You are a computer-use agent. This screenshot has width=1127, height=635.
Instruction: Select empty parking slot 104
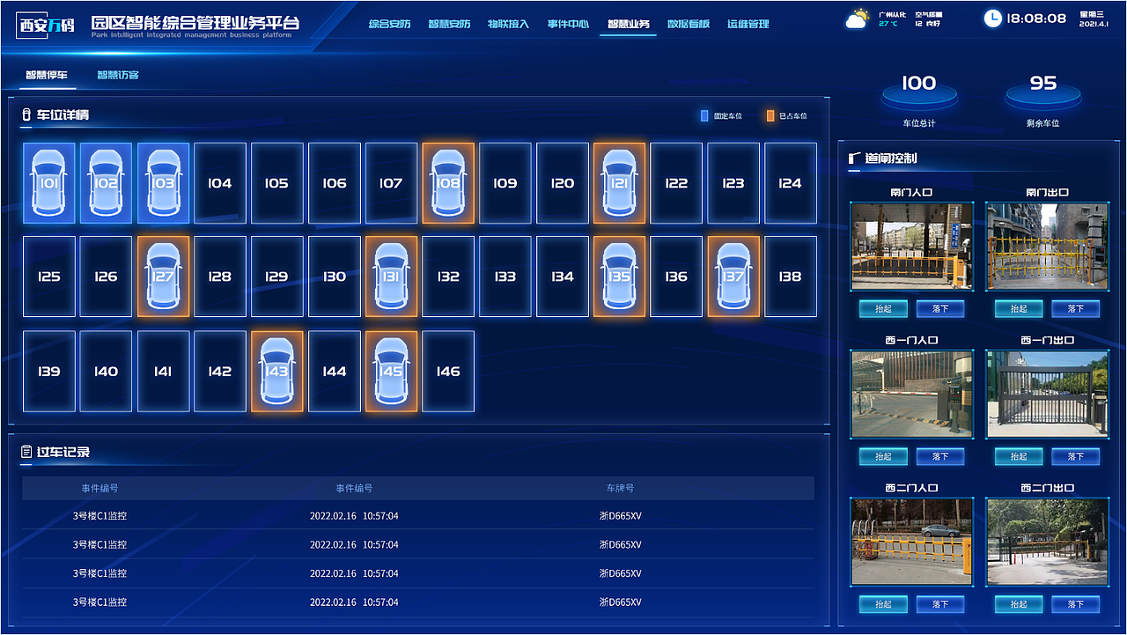220,183
